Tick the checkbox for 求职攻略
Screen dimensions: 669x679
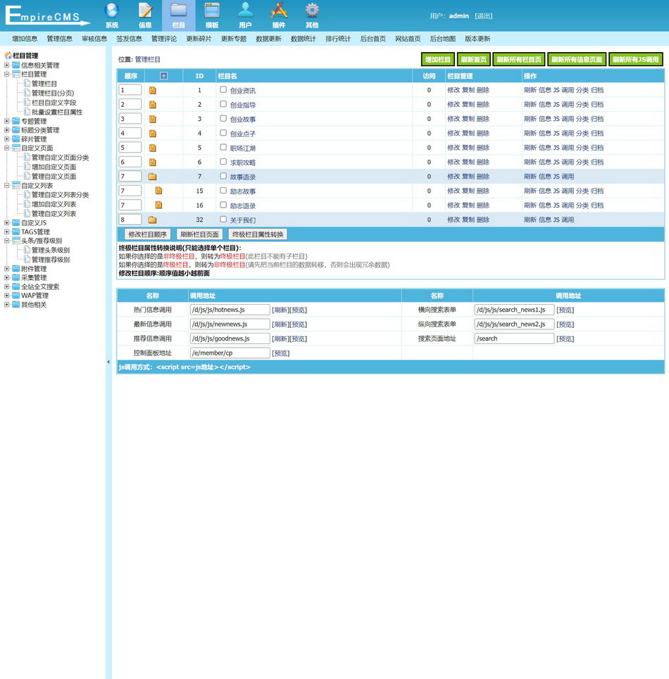click(223, 162)
